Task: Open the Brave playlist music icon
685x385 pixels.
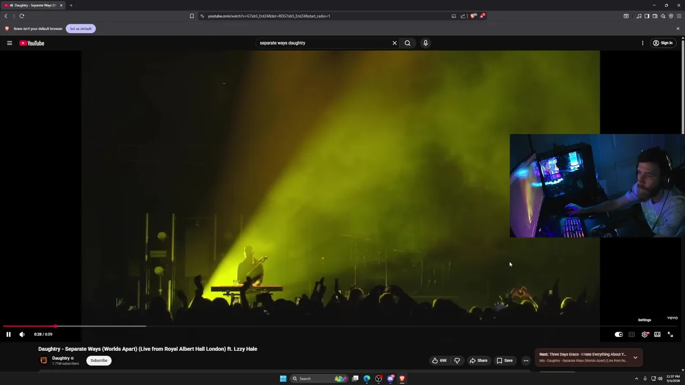Action: pos(638,16)
